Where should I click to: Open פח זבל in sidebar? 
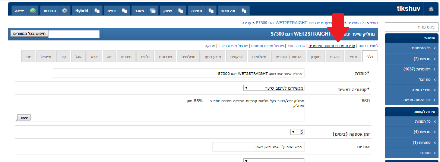click(411, 80)
